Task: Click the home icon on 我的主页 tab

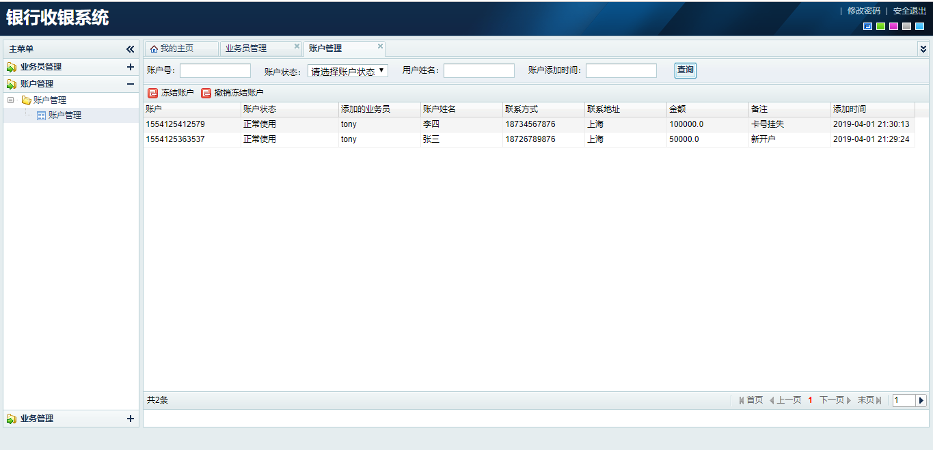Action: click(x=154, y=49)
